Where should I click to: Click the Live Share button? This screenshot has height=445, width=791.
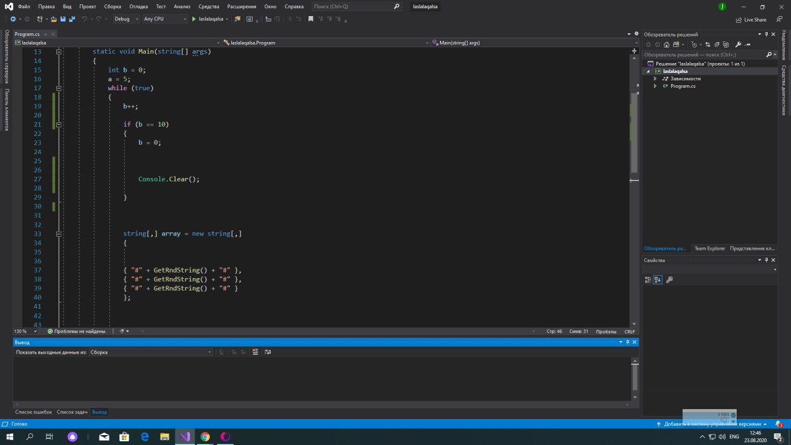pos(751,20)
